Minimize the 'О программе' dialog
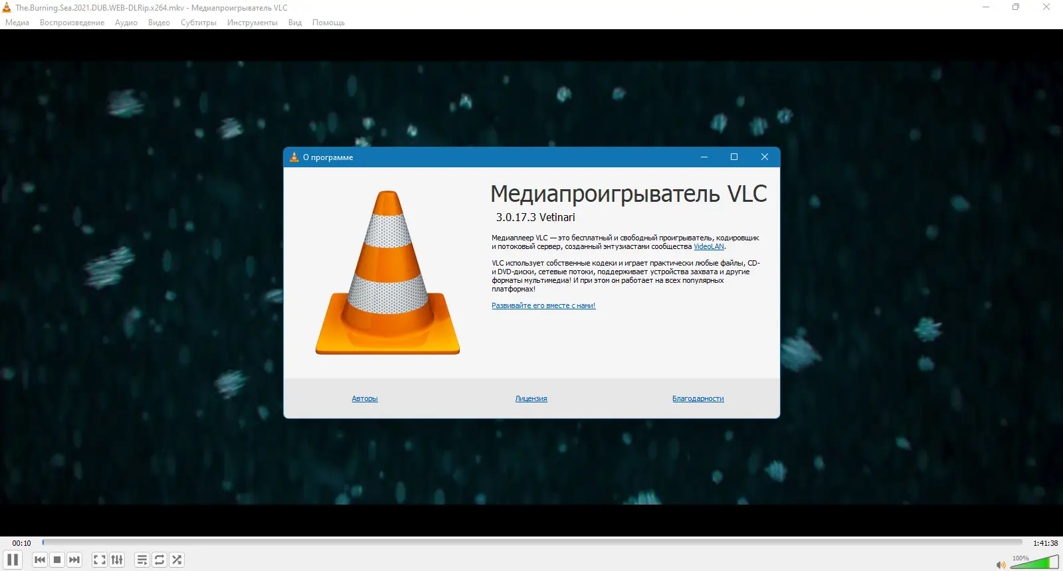Viewport: 1063px width, 571px height. tap(704, 157)
